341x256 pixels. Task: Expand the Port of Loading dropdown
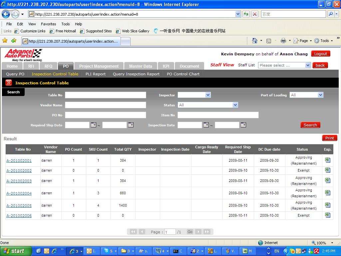320,95
